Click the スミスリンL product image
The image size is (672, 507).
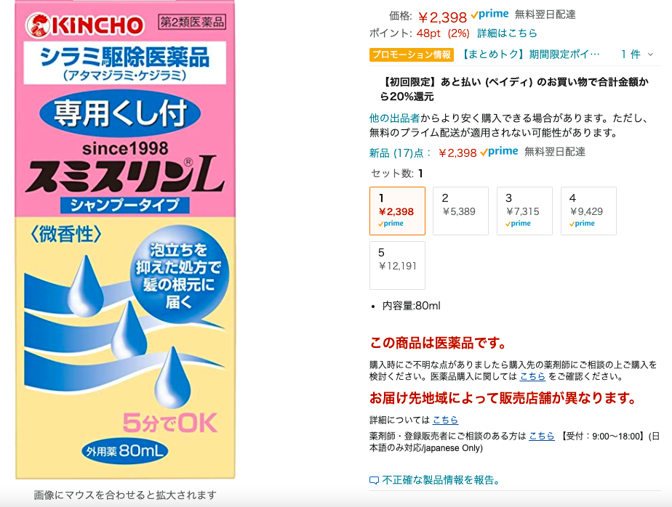click(125, 240)
